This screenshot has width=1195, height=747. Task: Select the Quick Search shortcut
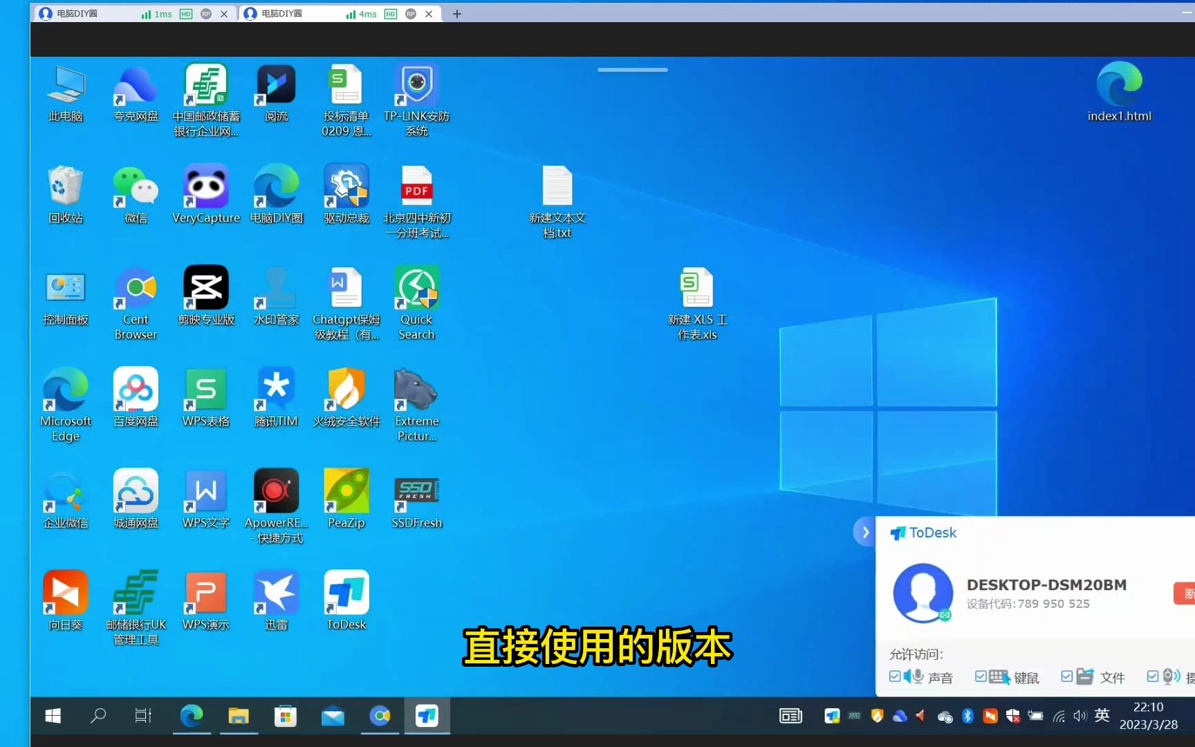[416, 304]
